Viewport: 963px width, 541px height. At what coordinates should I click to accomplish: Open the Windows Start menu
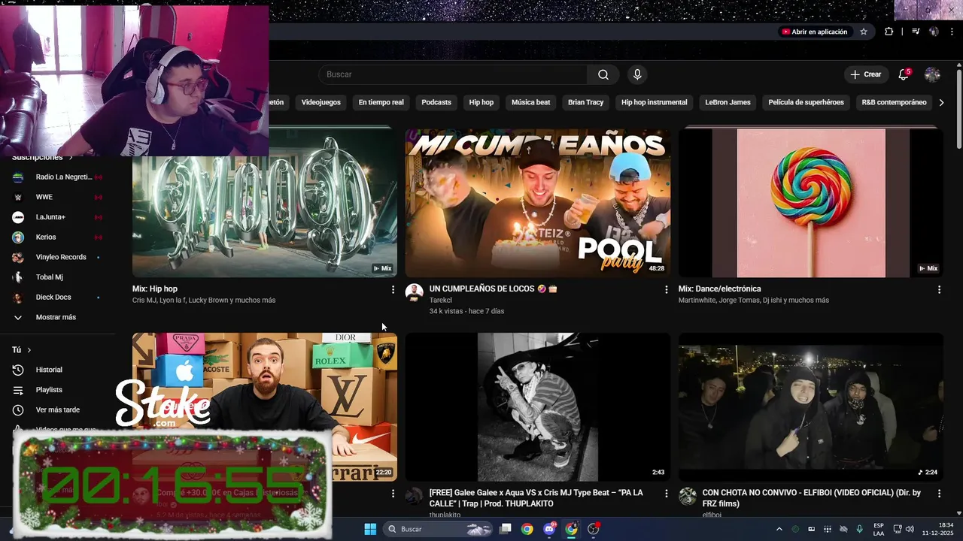(370, 529)
